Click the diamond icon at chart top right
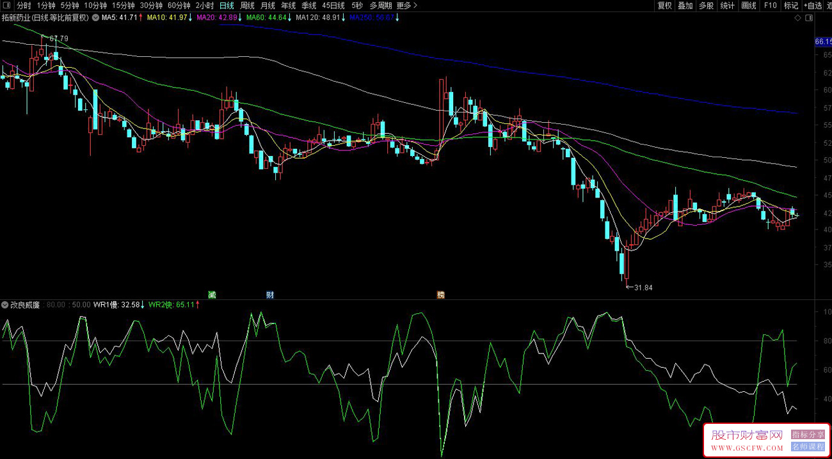Screen dimensions: 832x459 click(797, 19)
